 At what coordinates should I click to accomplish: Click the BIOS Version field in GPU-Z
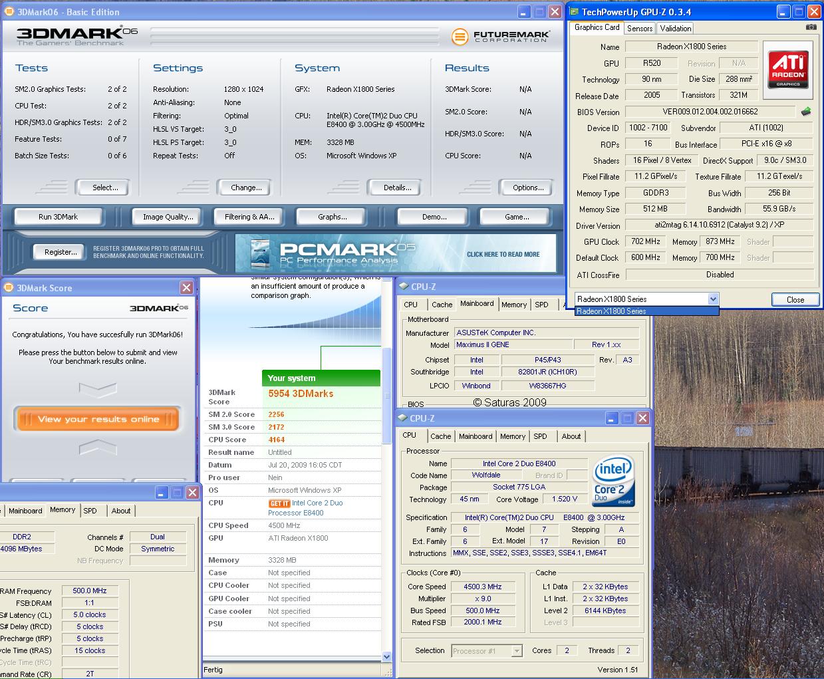click(710, 112)
